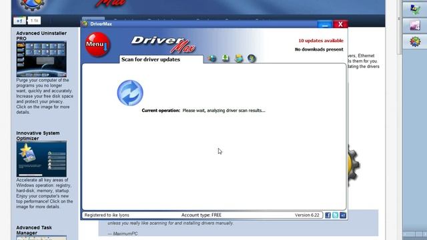Screen dimensions: 427x240
Task: Click 'Version 6.22' status text
Action: pos(307,215)
